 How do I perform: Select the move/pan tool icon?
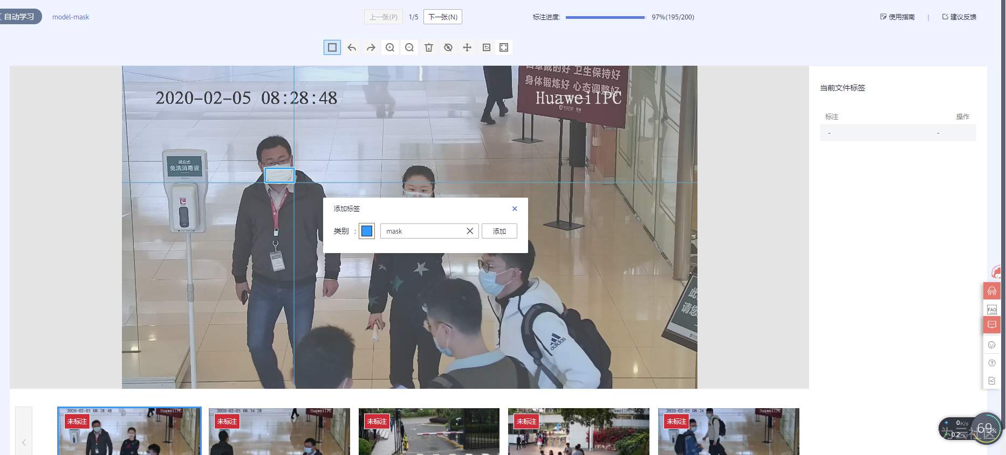(467, 47)
